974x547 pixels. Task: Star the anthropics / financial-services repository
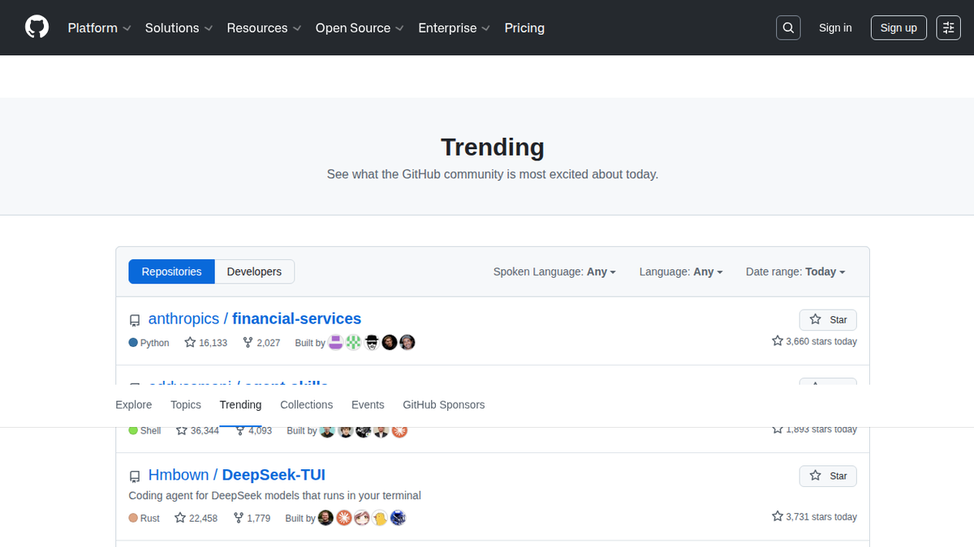tap(828, 319)
